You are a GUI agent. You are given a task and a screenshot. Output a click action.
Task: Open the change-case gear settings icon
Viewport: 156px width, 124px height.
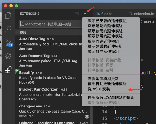point(87,117)
